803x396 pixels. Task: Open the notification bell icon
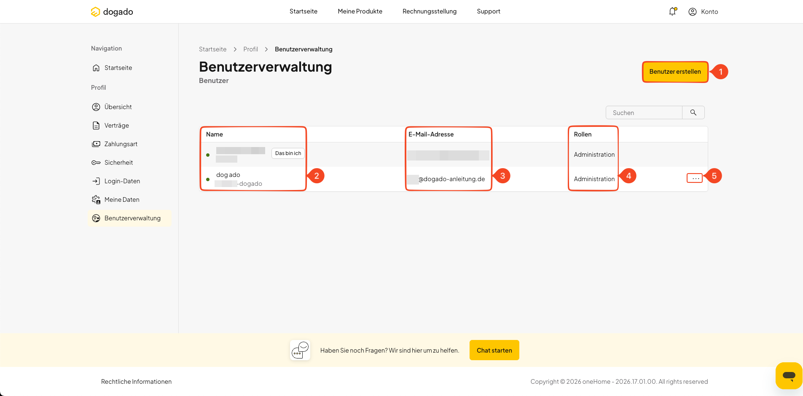pos(672,11)
